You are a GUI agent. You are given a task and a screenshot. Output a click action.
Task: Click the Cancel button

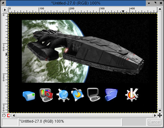[155, 122]
